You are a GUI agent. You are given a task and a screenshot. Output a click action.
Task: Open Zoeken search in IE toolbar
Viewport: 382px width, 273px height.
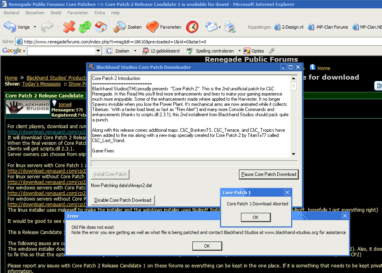127,27
